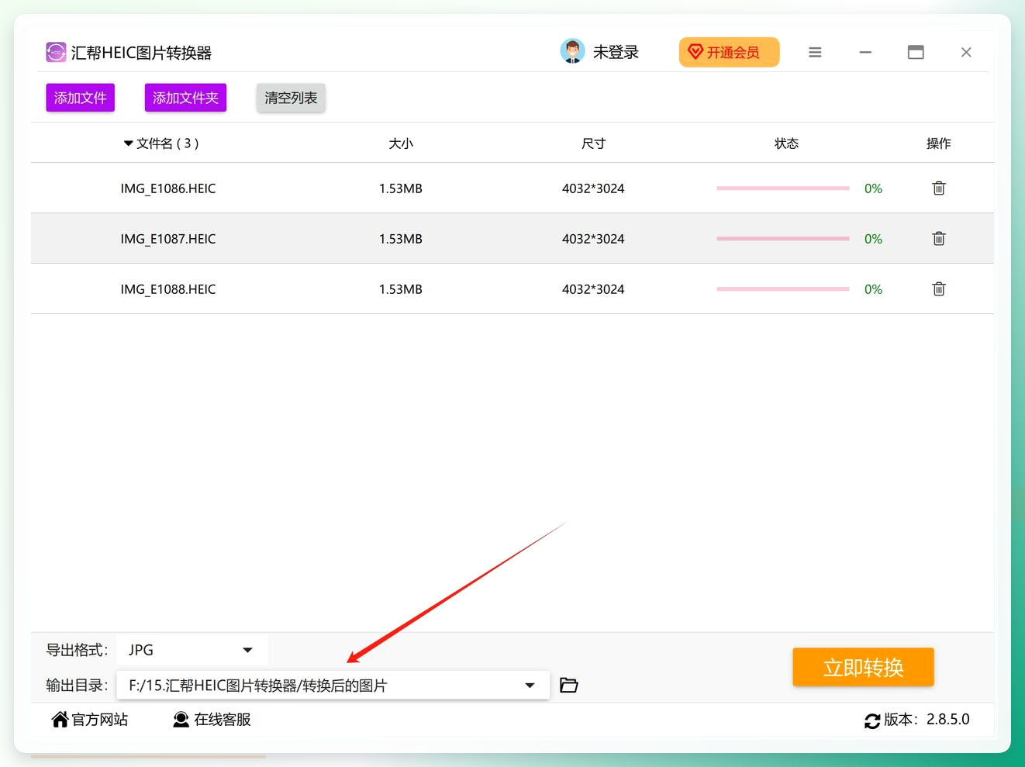Open the output folder browse icon
Viewport: 1025px width, 767px height.
569,686
